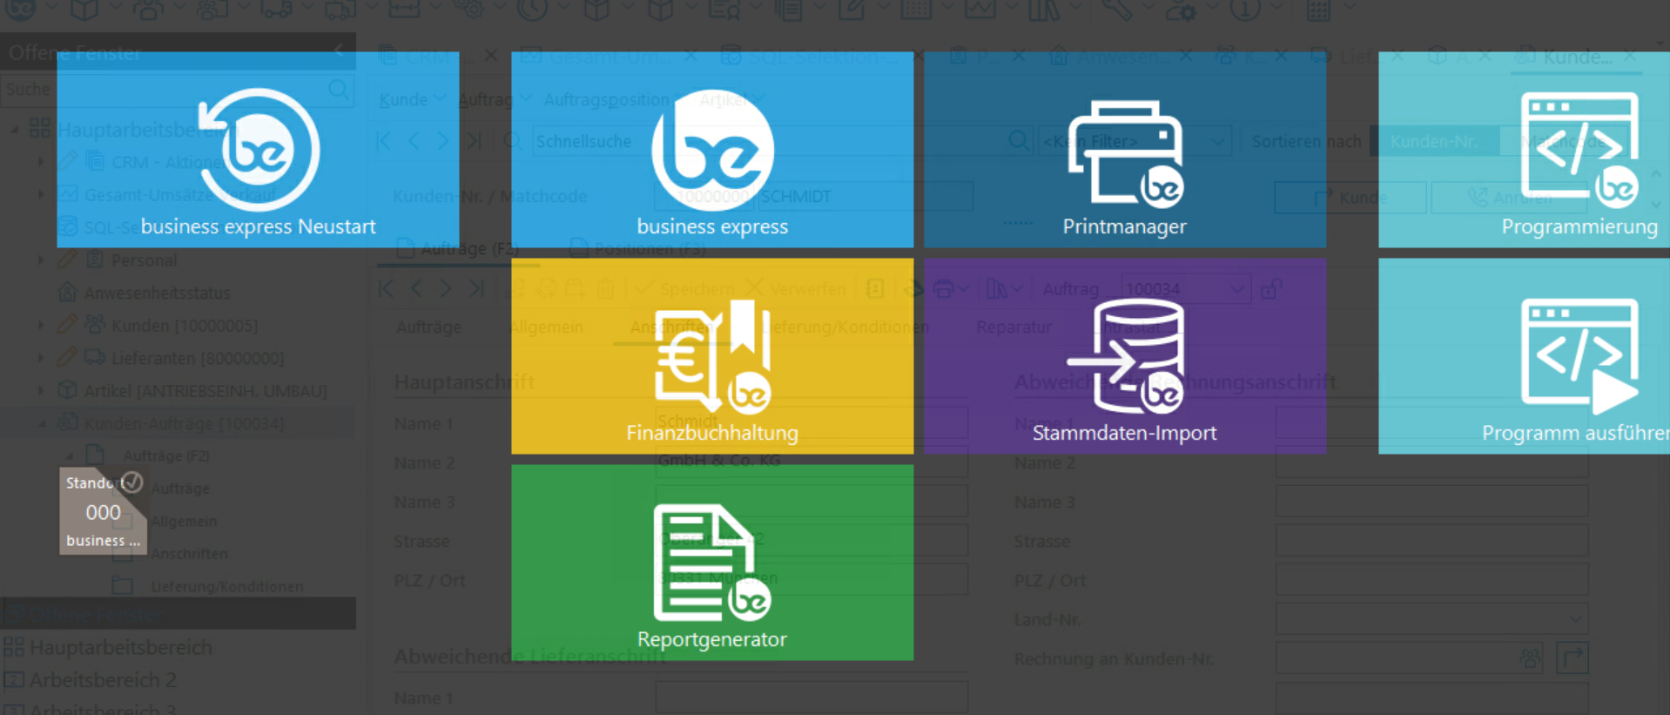Click the Hauptarbeitsbereich entry at the bottom

(x=120, y=648)
